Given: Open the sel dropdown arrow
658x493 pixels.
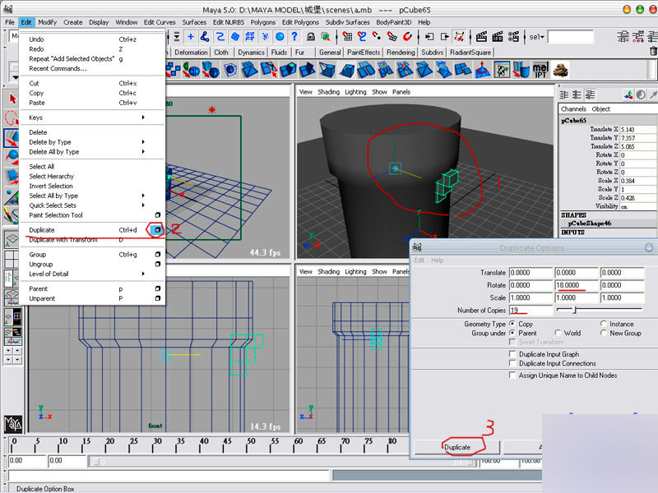Looking at the screenshot, I should tap(542, 37).
